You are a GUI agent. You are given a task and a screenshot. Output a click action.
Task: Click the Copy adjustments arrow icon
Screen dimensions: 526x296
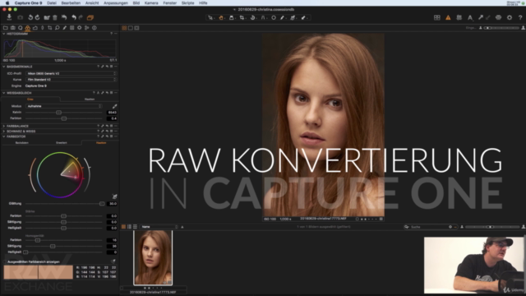pos(480,17)
